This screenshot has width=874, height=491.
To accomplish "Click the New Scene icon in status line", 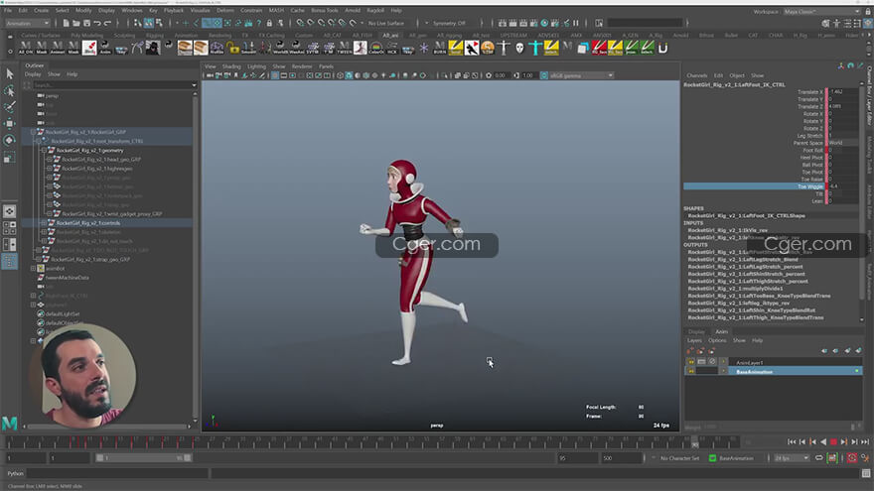I will click(66, 24).
